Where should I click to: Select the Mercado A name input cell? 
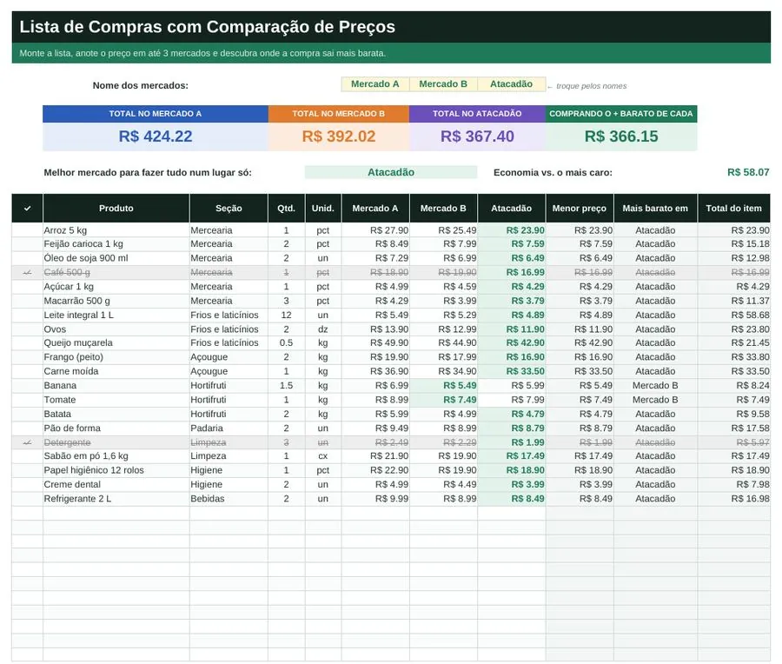pos(375,84)
